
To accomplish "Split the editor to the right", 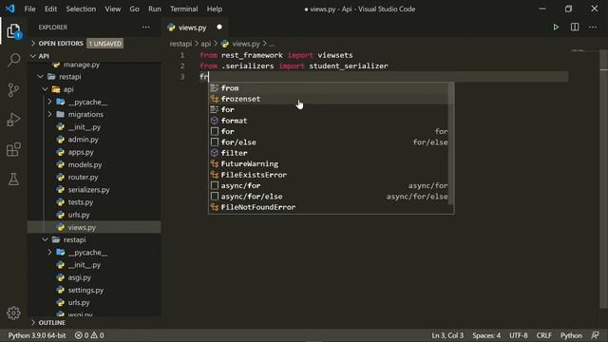I will (x=575, y=28).
